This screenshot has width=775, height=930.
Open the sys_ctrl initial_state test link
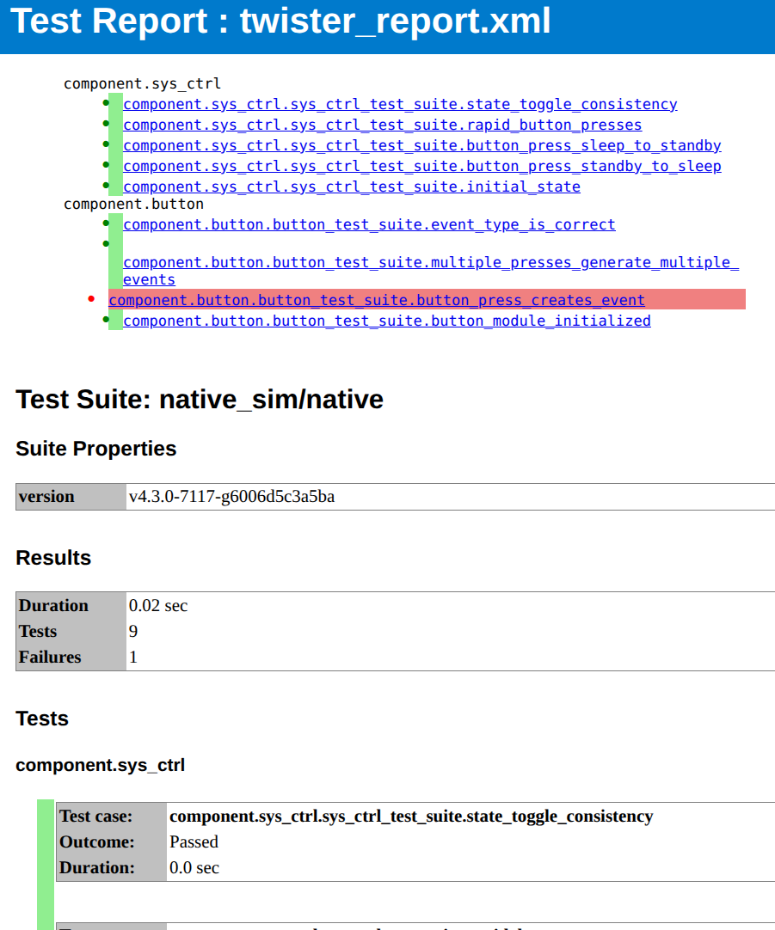point(351,187)
